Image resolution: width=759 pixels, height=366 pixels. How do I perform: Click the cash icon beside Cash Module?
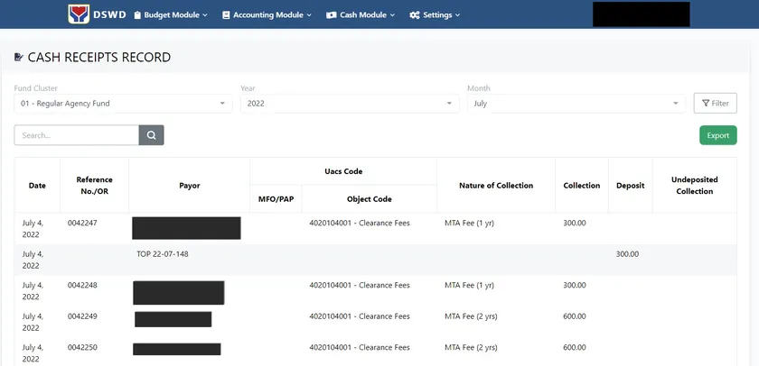331,15
